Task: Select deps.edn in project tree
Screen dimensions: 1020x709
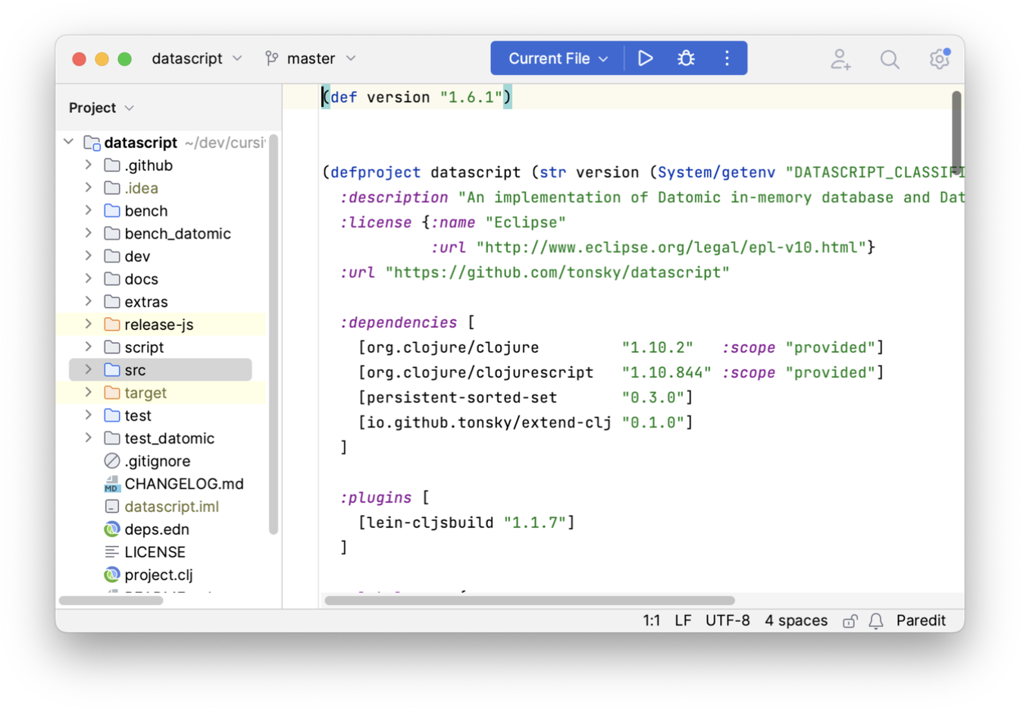Action: pos(161,529)
